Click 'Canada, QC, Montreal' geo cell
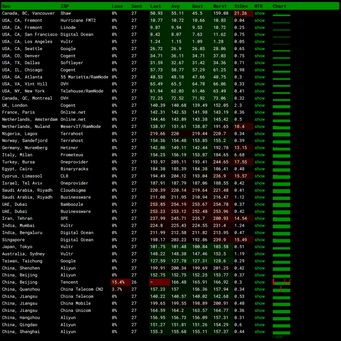The height and width of the screenshot is (341, 341). (27, 98)
